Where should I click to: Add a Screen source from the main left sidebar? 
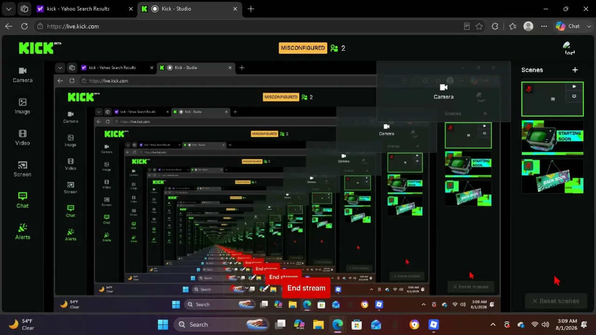click(x=22, y=169)
